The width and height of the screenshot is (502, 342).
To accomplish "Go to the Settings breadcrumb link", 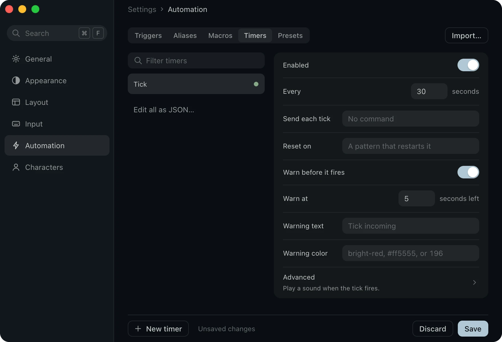I will point(142,9).
